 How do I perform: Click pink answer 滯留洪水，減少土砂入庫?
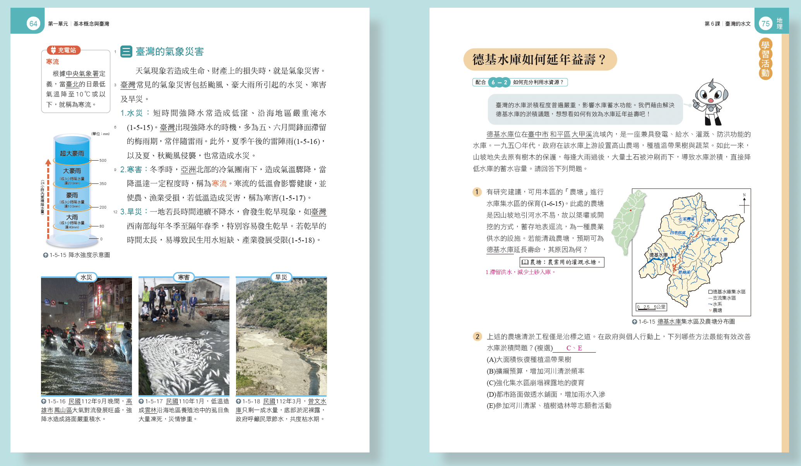(x=521, y=272)
